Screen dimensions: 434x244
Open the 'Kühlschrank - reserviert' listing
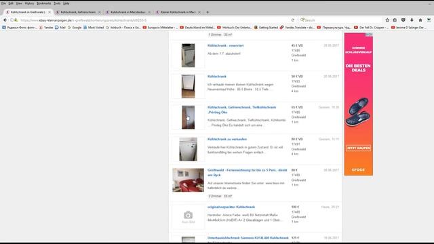(226, 45)
